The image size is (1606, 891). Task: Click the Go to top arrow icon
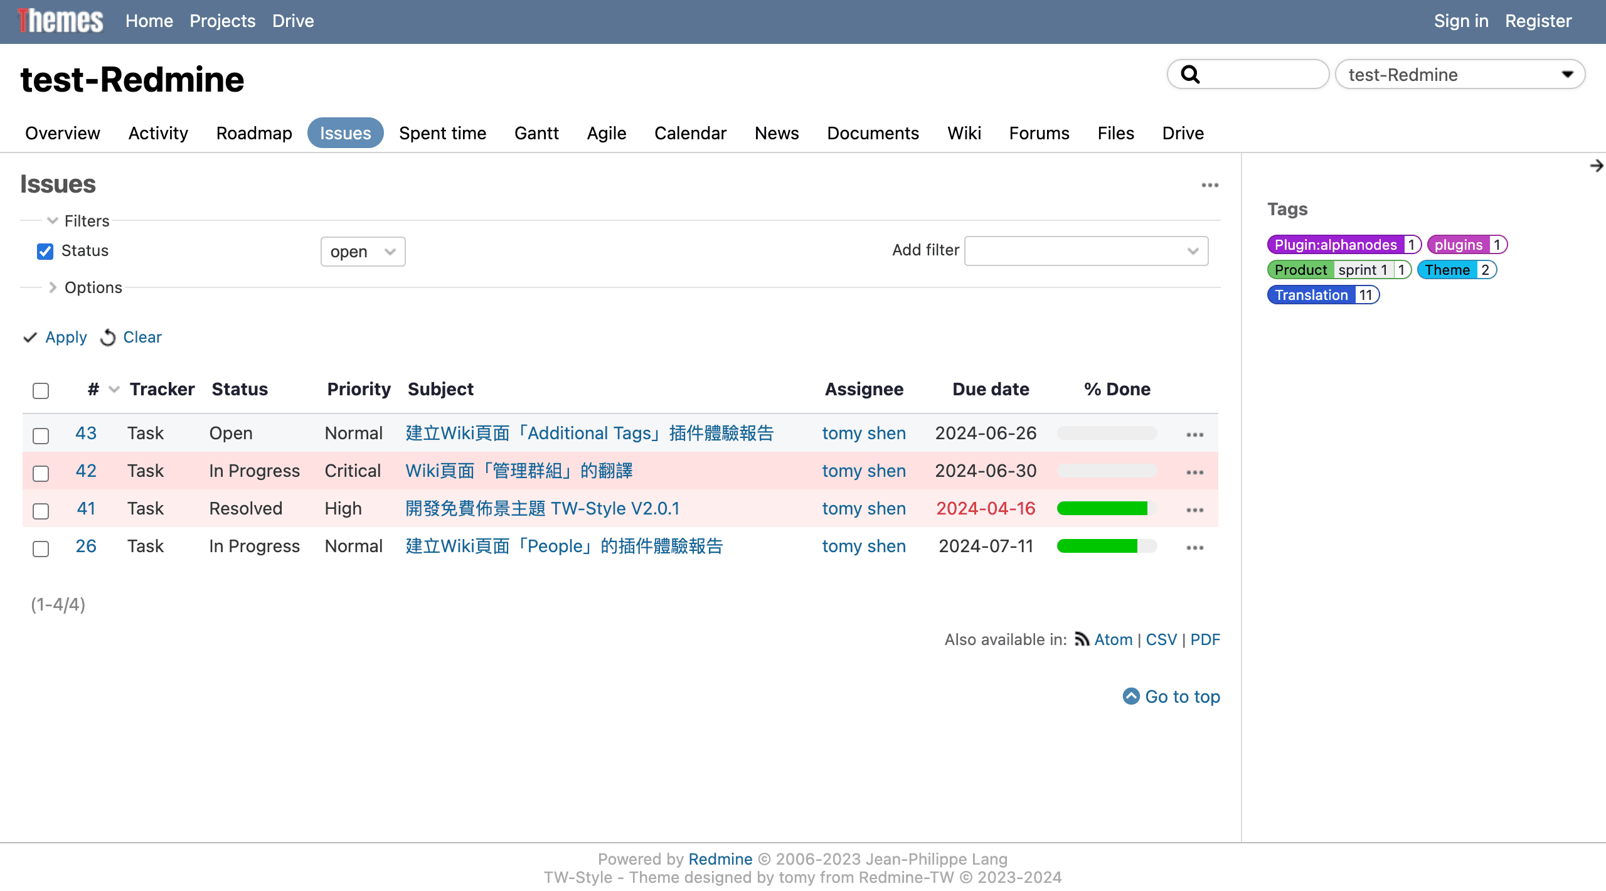click(1131, 696)
